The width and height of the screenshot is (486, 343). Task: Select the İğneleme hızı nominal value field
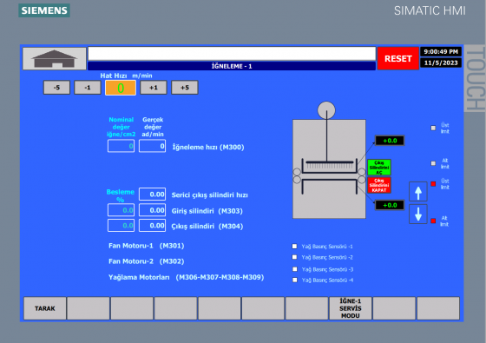point(121,146)
